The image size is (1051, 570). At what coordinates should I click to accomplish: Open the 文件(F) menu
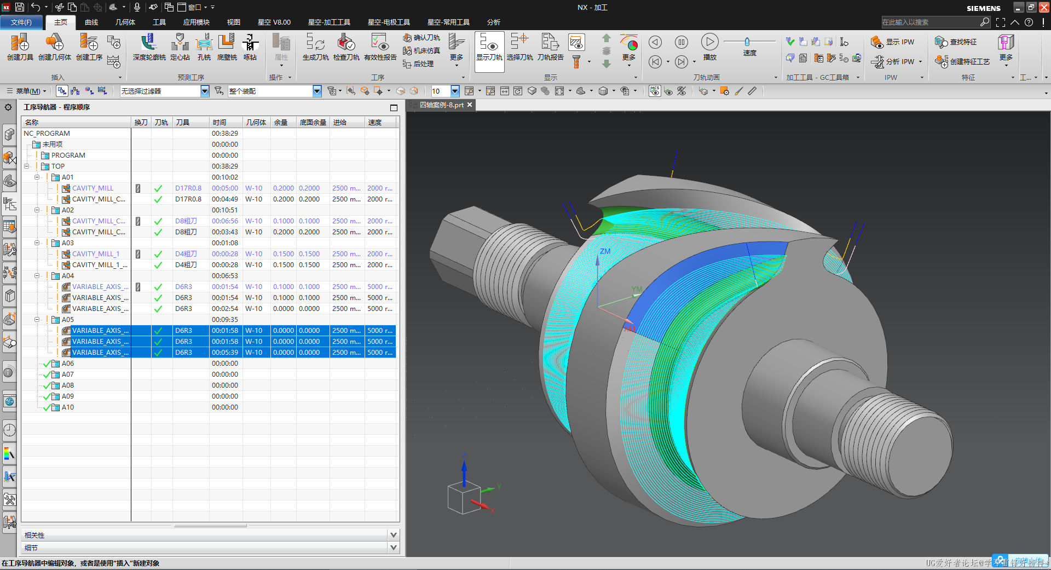[21, 22]
